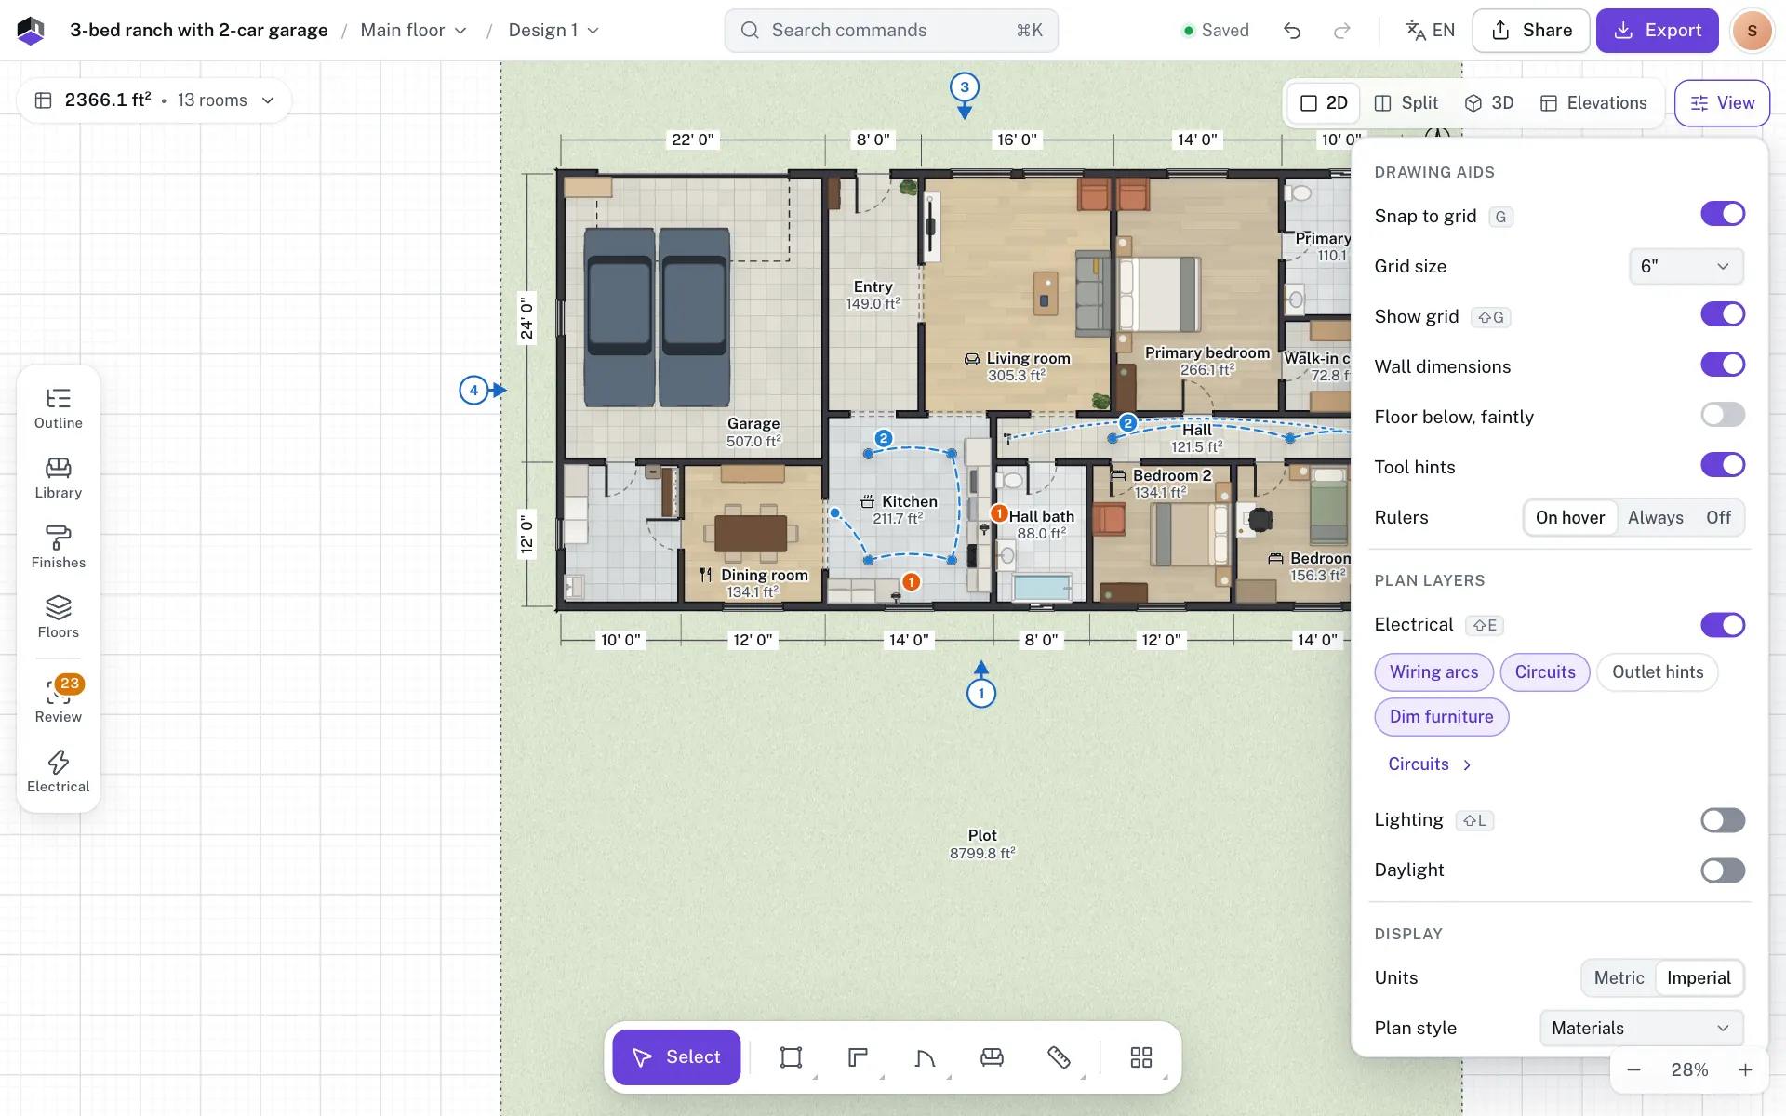Viewport: 1786px width, 1116px height.
Task: Enable the Lighting layer switch
Action: (1723, 820)
